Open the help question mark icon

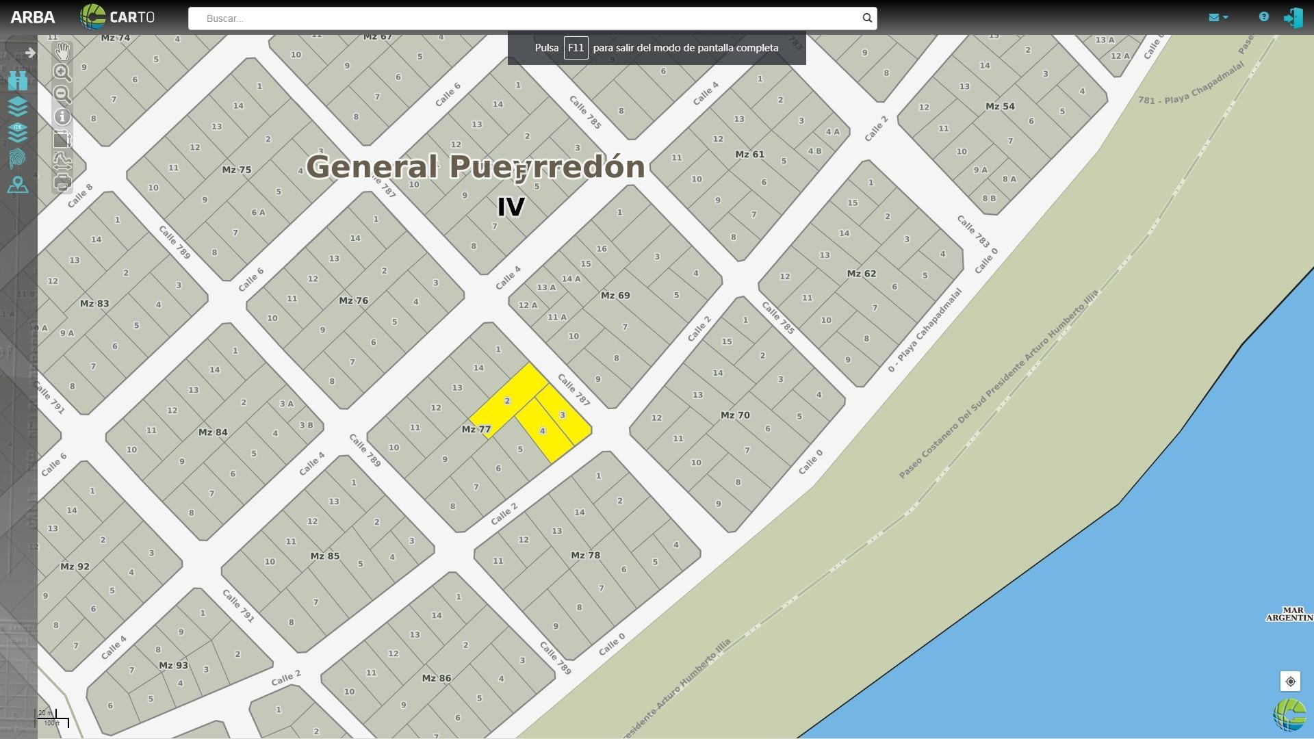(x=1264, y=17)
